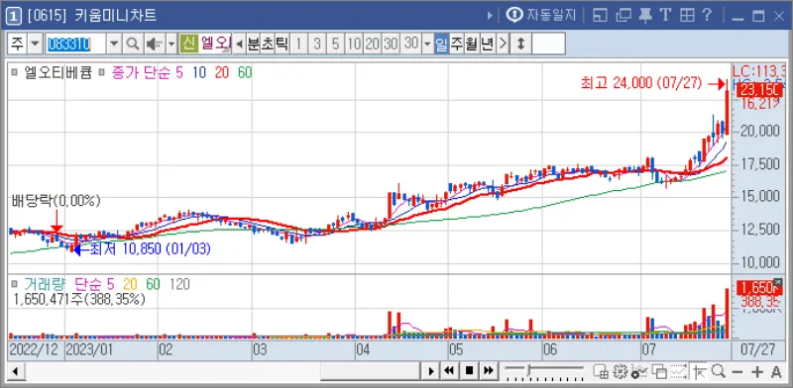Select the 20 interval button

(x=373, y=44)
